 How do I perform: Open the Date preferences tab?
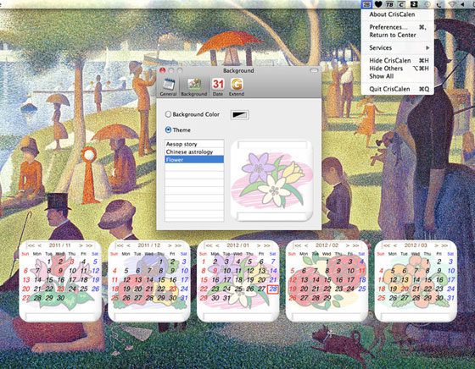click(218, 87)
